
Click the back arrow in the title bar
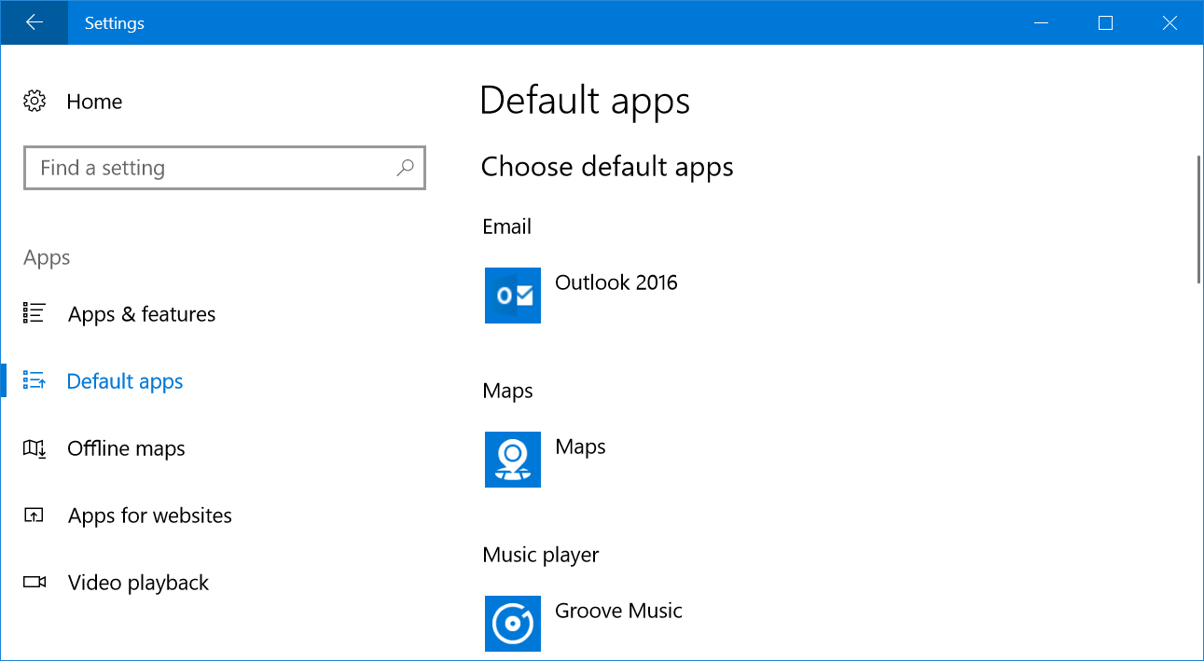(x=35, y=22)
